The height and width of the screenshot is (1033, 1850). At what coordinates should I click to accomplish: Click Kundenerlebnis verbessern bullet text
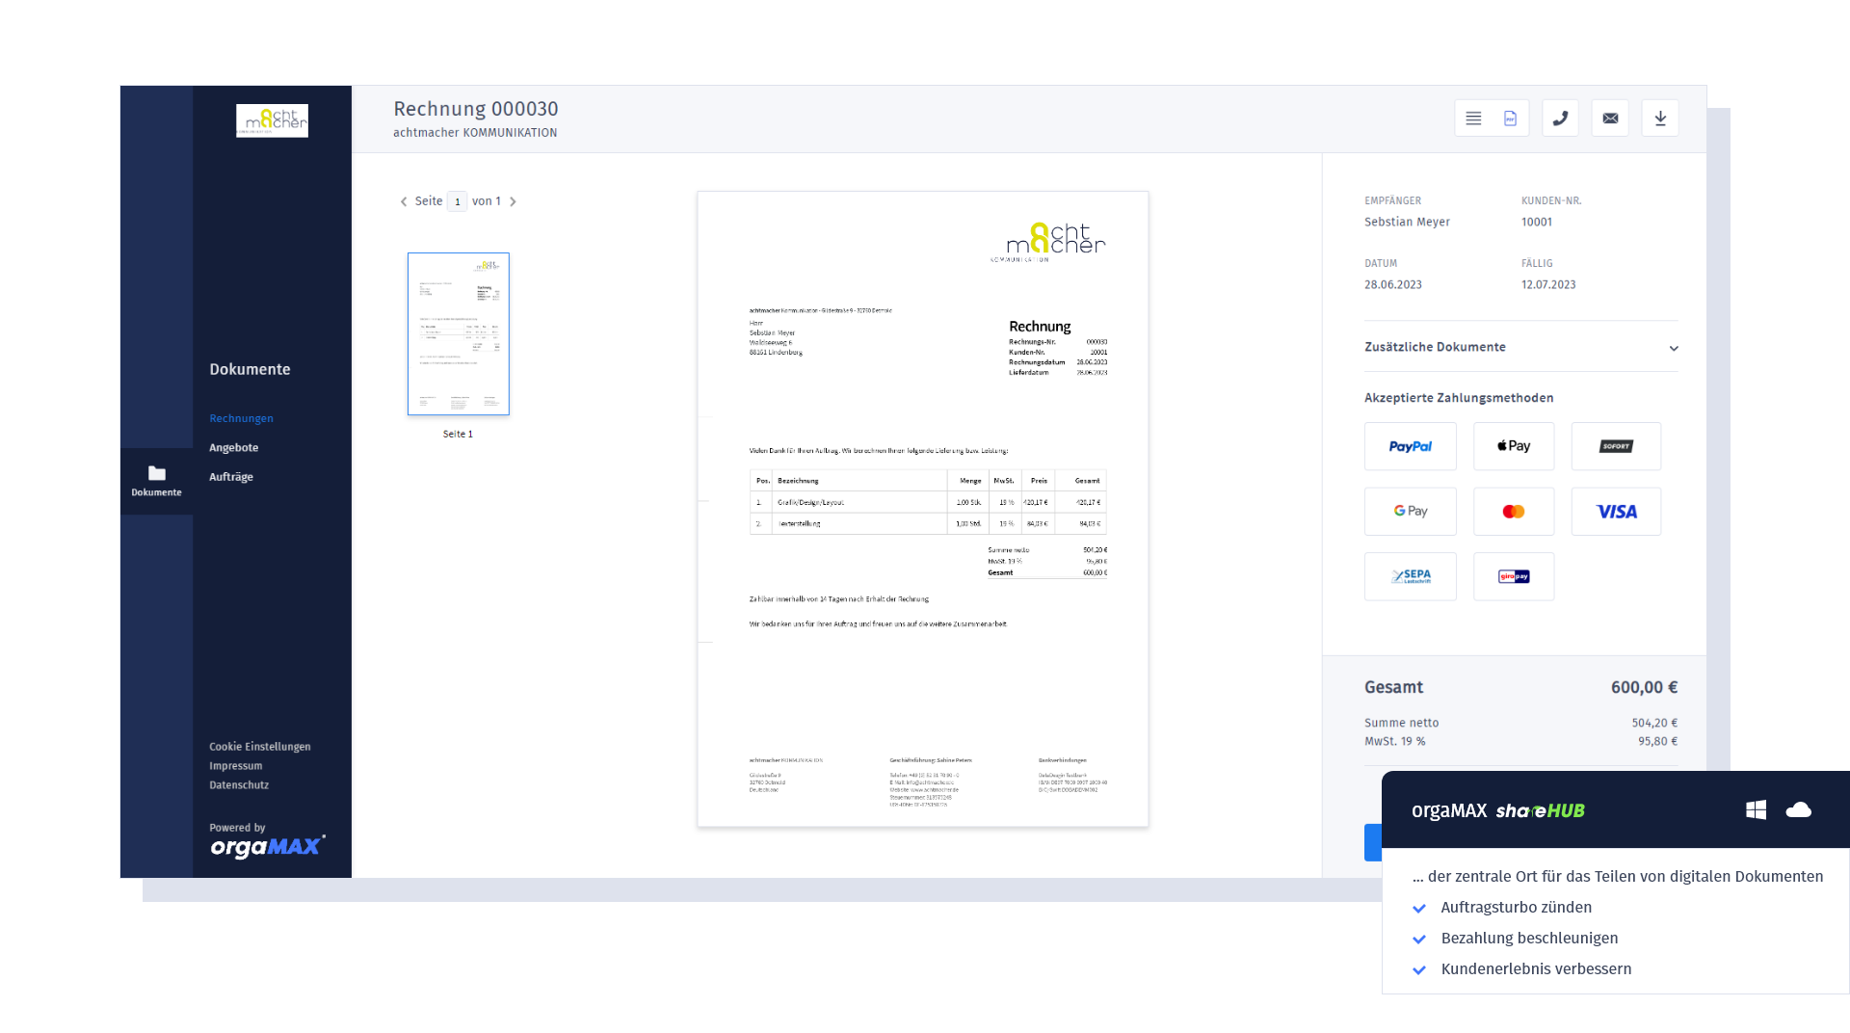1536,969
